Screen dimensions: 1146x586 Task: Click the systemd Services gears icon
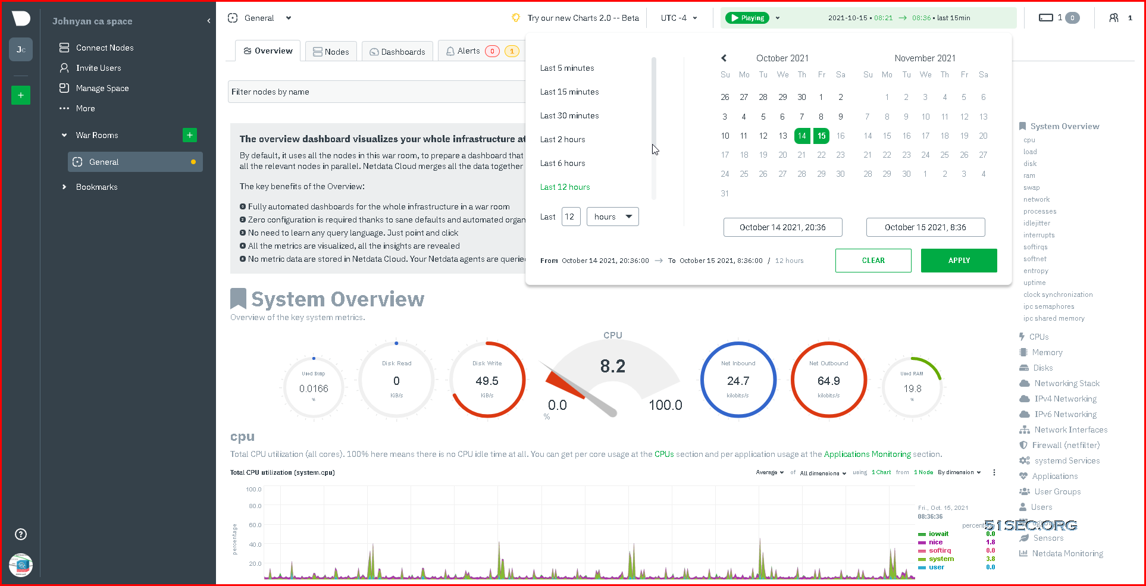[1025, 460]
